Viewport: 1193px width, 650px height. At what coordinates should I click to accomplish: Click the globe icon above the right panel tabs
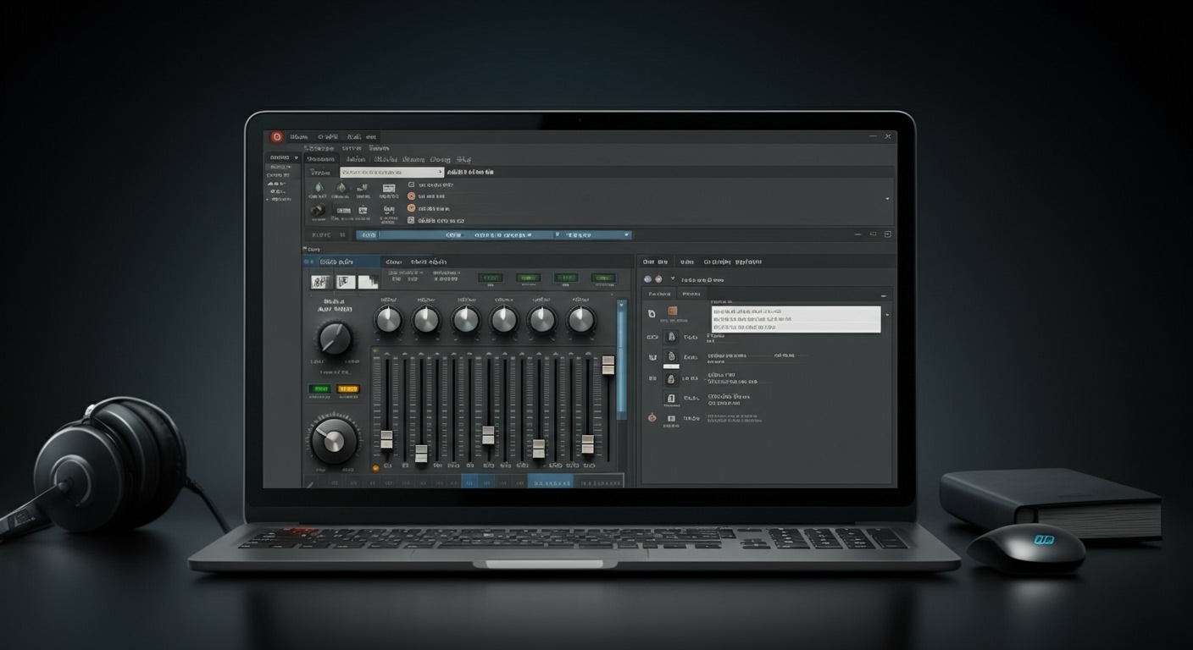[646, 278]
